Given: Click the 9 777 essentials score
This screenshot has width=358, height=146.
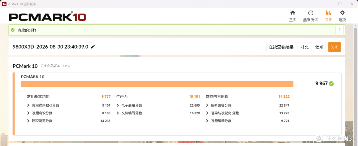Looking at the screenshot, I should tap(106, 97).
